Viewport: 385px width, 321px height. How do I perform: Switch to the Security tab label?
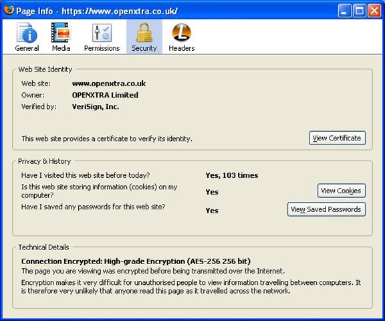[x=144, y=48]
